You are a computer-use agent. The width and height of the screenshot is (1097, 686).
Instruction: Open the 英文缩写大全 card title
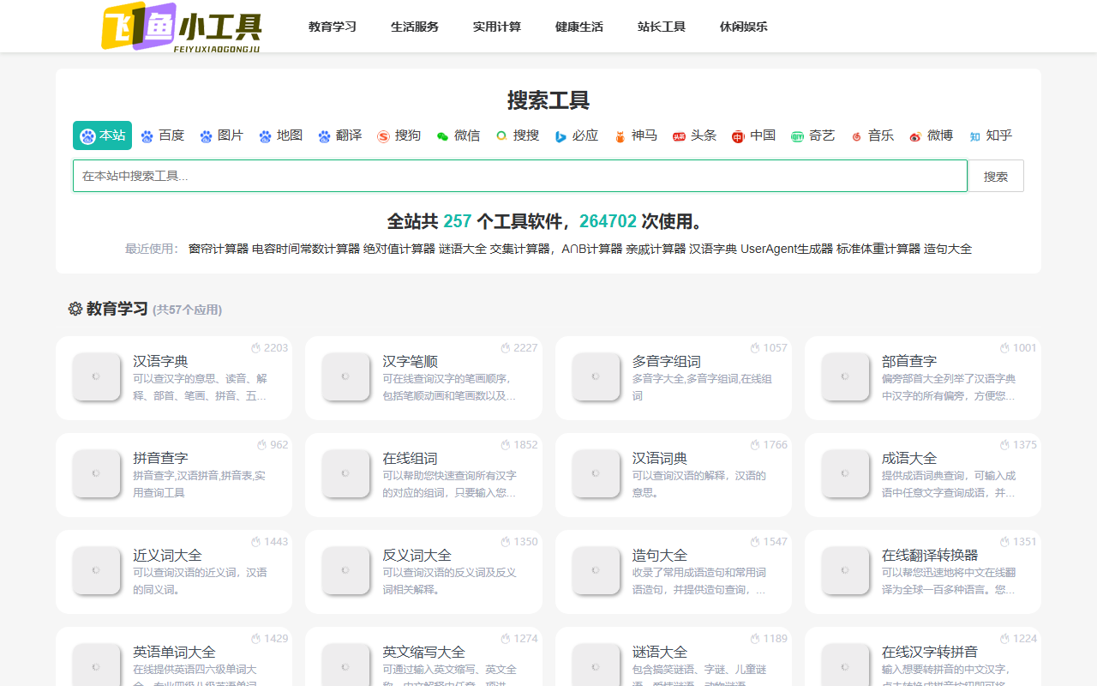(423, 652)
